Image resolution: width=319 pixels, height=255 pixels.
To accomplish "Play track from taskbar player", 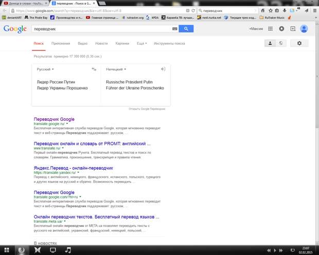I will click(275, 250).
